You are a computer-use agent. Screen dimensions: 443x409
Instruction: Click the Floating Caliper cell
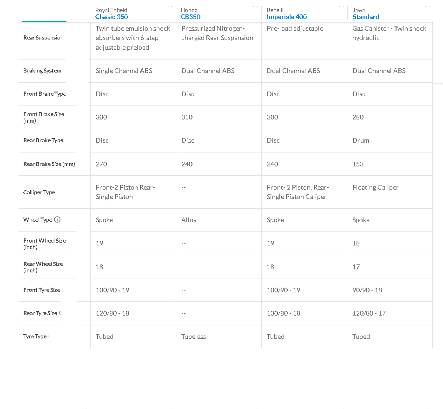[x=375, y=187]
